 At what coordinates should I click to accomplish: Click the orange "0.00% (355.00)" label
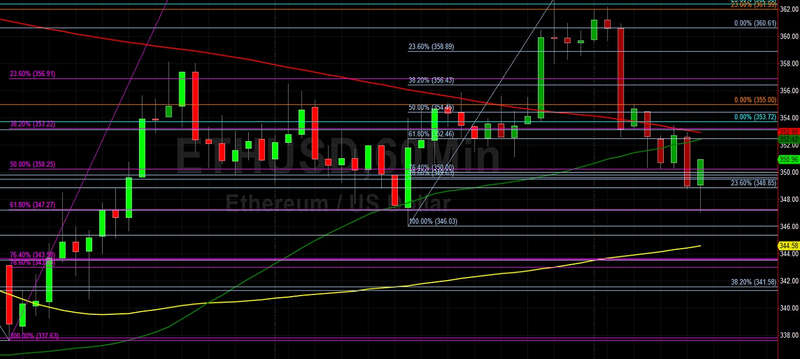coord(755,100)
